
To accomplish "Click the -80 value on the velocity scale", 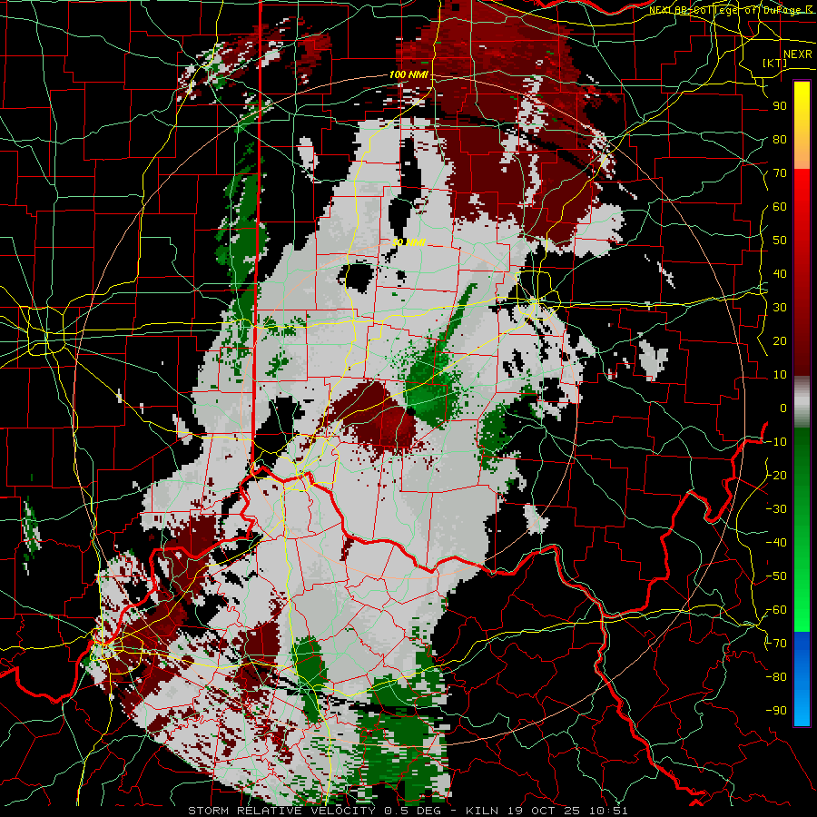I will (776, 677).
